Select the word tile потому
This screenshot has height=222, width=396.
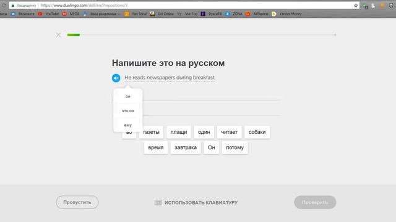(235, 147)
